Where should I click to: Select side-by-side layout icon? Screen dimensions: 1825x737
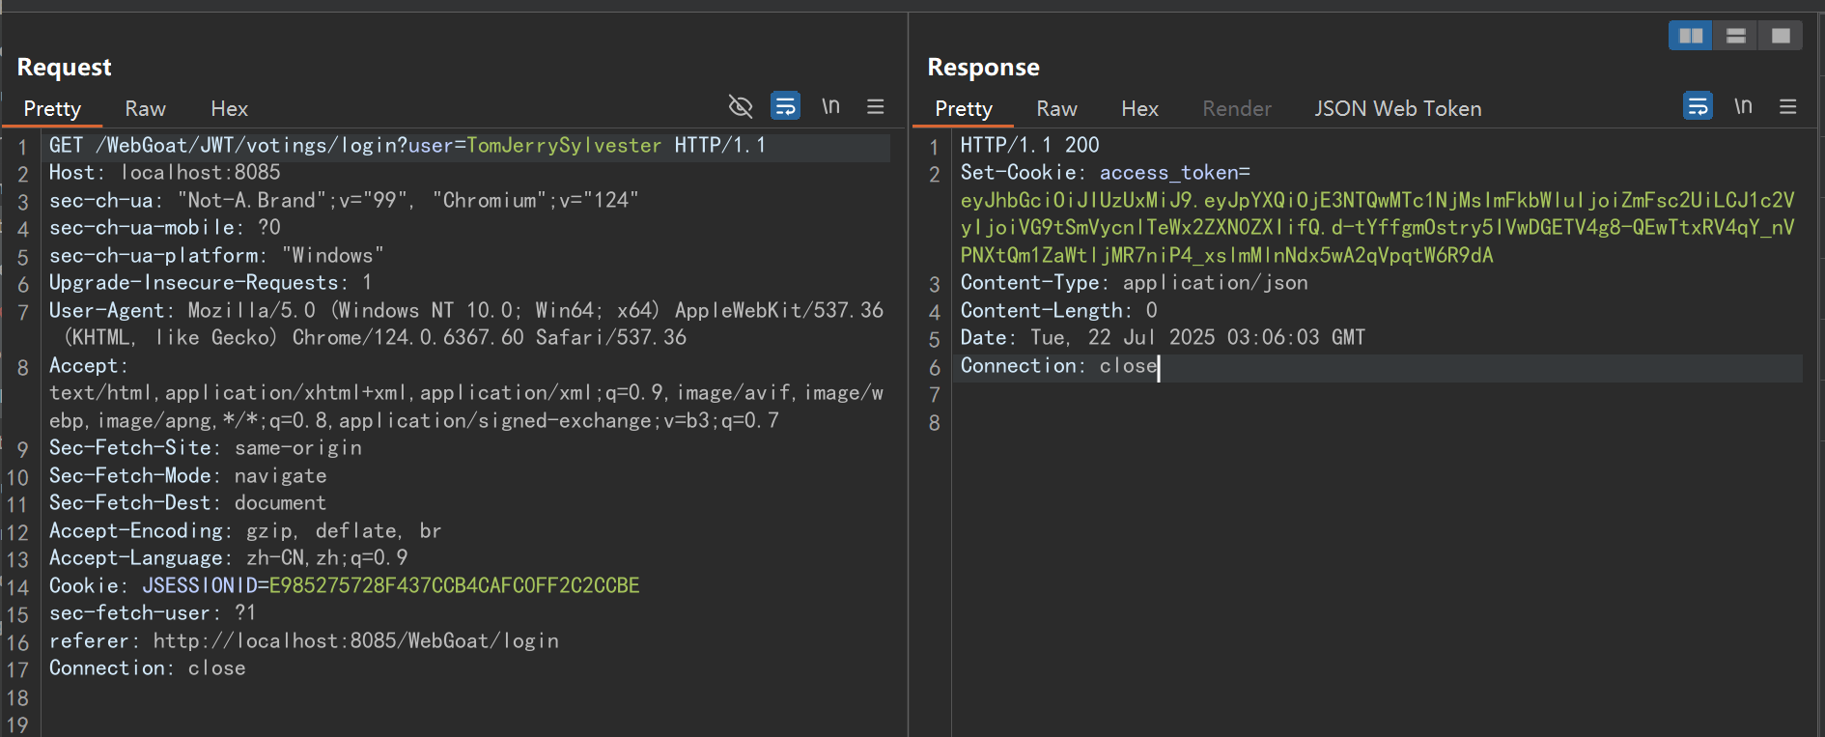pyautogui.click(x=1691, y=36)
